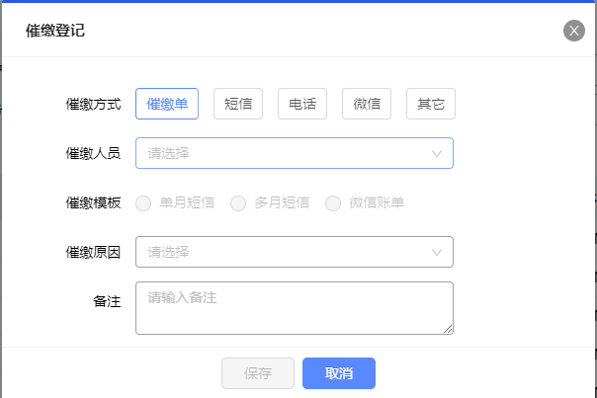Click the 催缴登记 dialog title
This screenshot has width=597, height=398.
pos(55,31)
